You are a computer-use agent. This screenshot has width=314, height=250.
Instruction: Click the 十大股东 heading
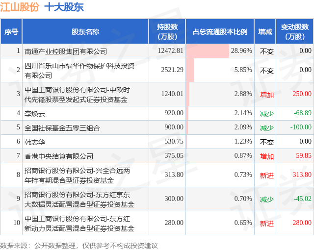point(64,7)
